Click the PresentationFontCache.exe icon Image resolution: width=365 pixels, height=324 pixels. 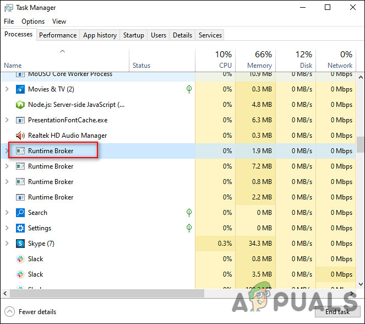20,120
